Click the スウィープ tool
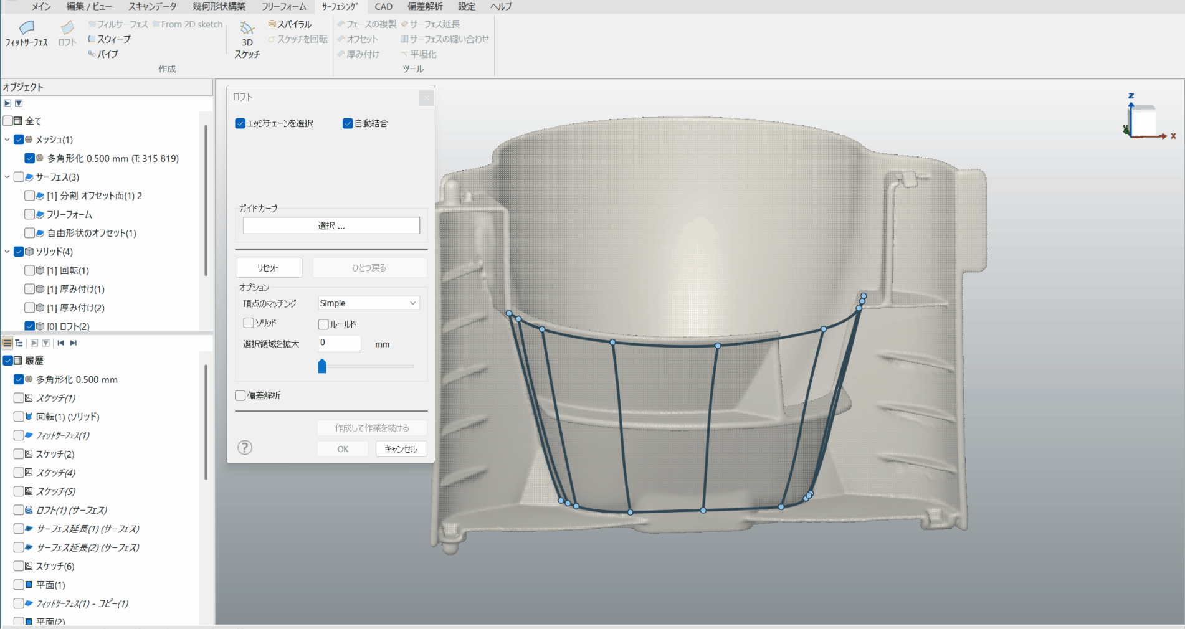 tap(110, 39)
